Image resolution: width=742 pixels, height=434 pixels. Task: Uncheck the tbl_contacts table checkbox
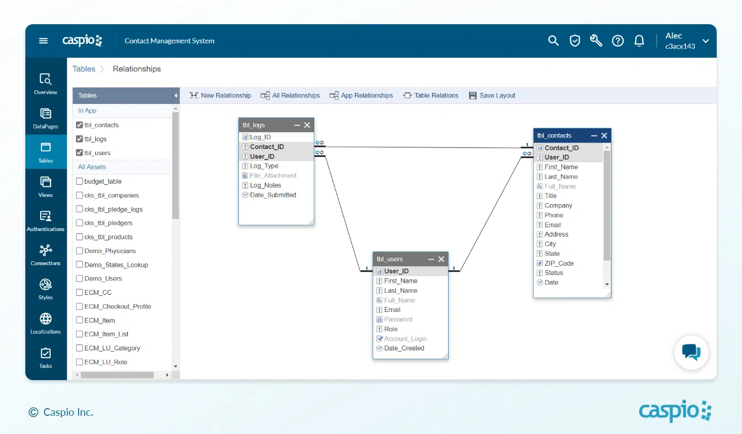coord(80,125)
